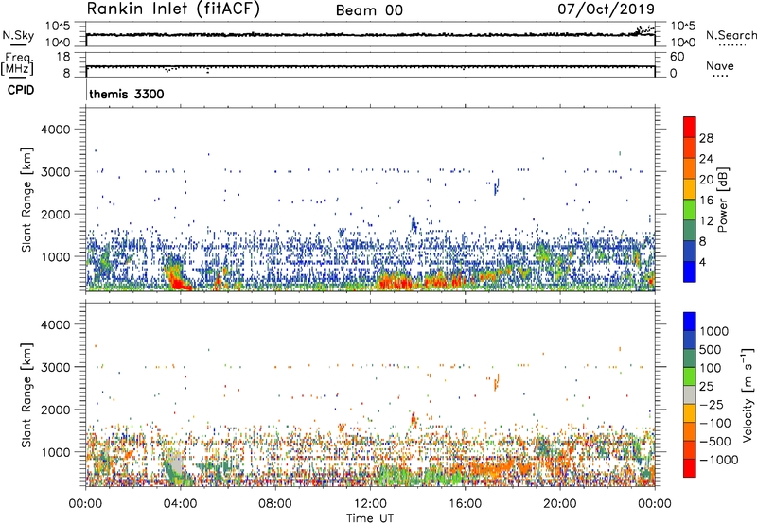Click the 'Power [dB]' color bar label
The height and width of the screenshot is (524, 757).
723,200
